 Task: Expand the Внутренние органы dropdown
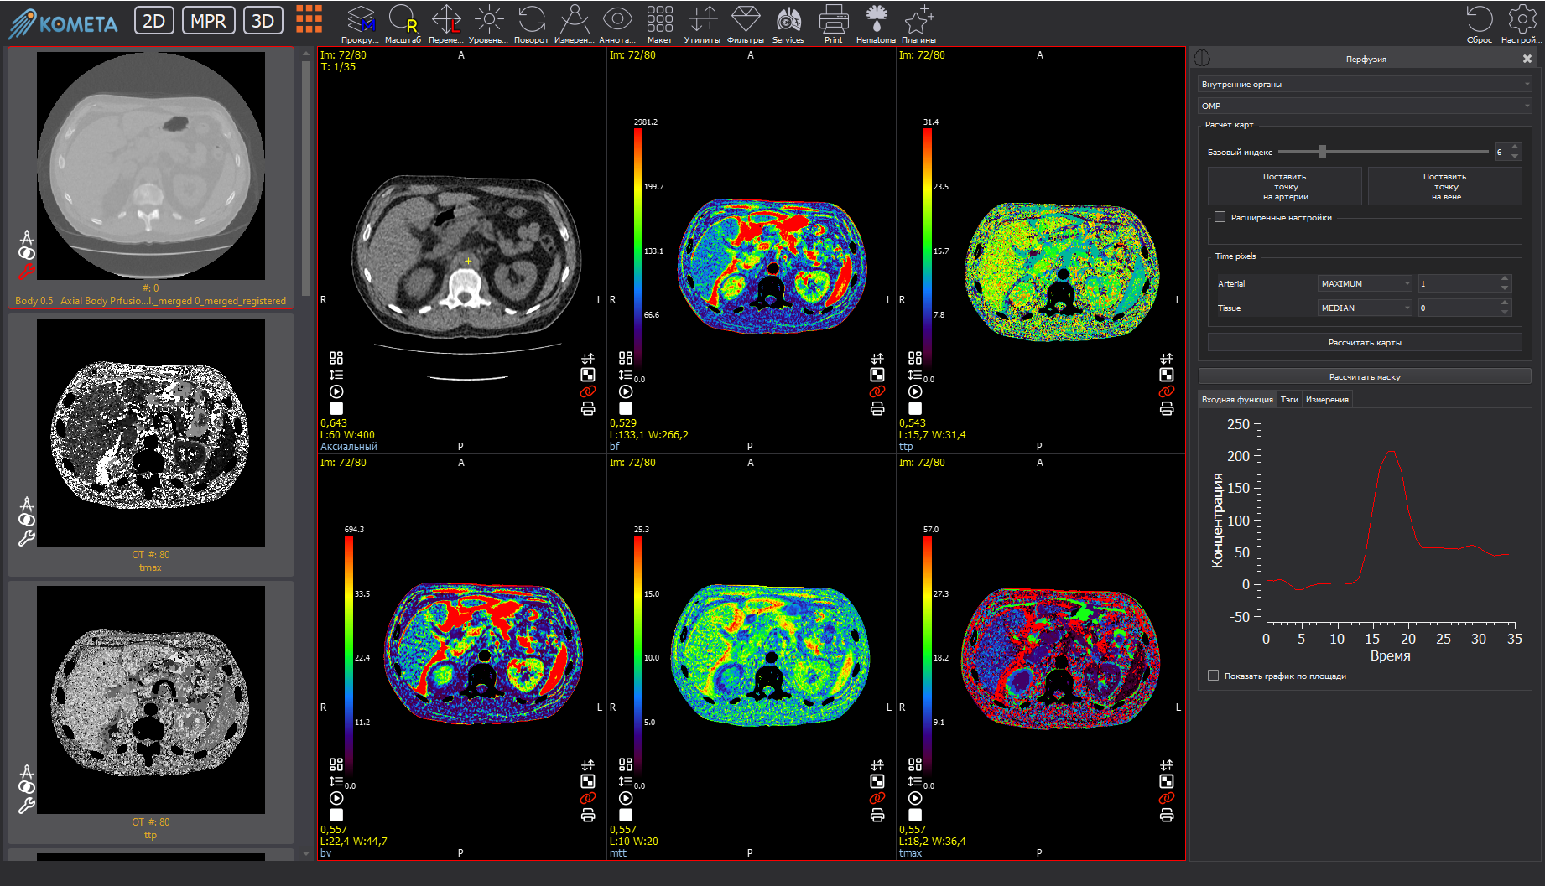1366,84
